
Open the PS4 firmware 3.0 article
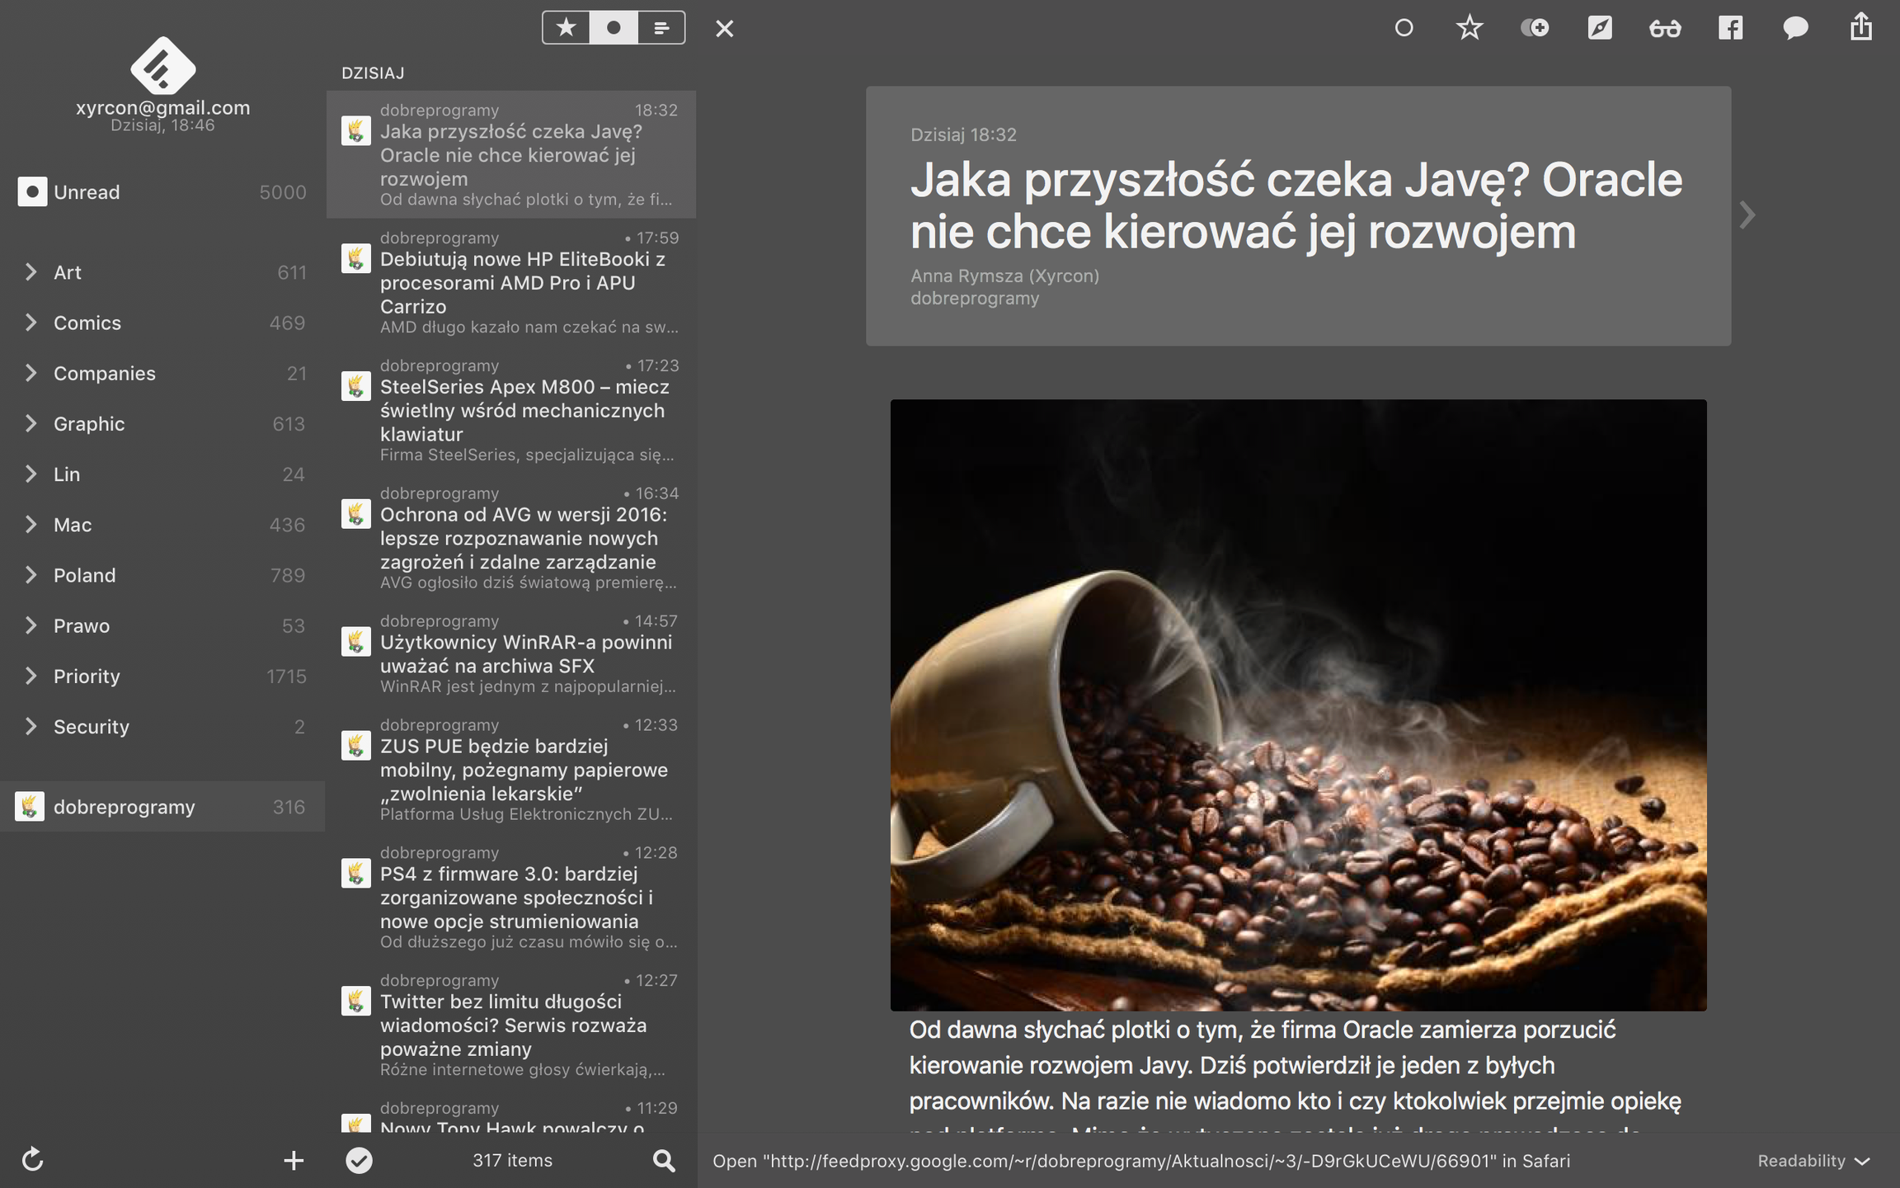coord(511,898)
